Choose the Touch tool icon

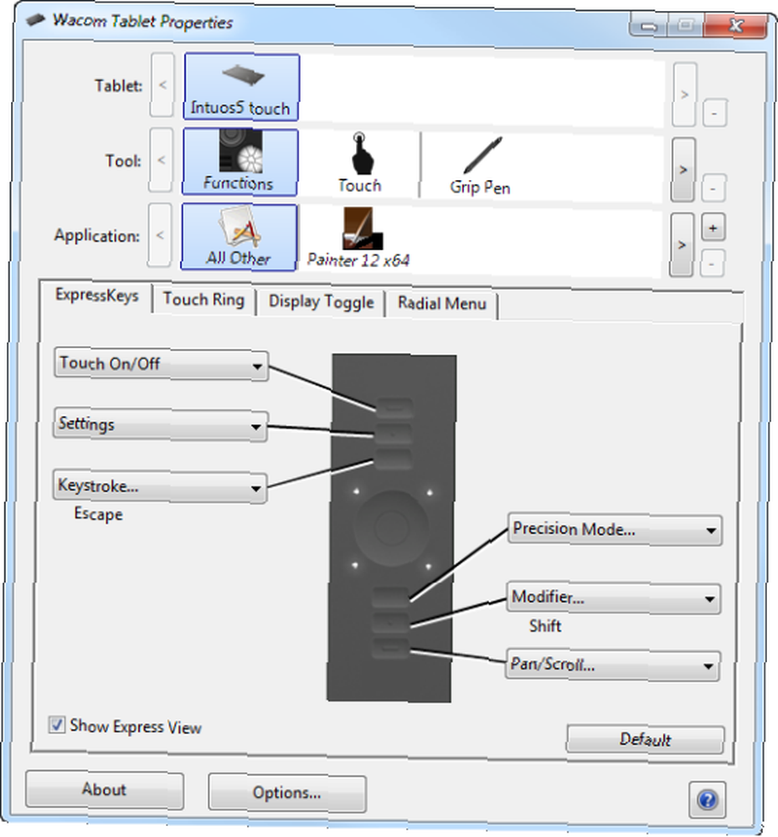pos(359,163)
